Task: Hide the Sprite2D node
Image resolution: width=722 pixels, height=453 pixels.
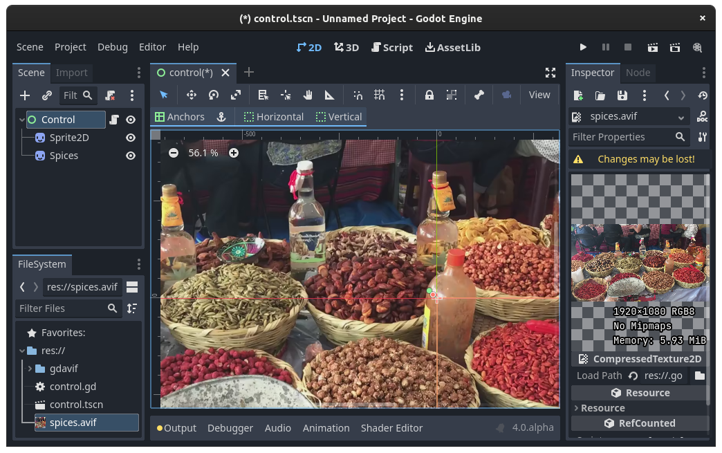Action: (130, 138)
